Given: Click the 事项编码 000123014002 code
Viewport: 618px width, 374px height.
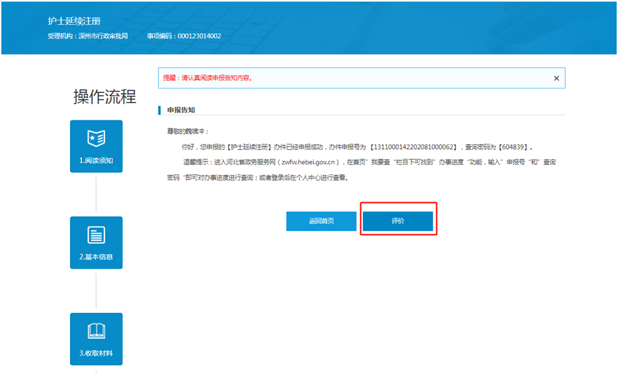Looking at the screenshot, I should 184,36.
